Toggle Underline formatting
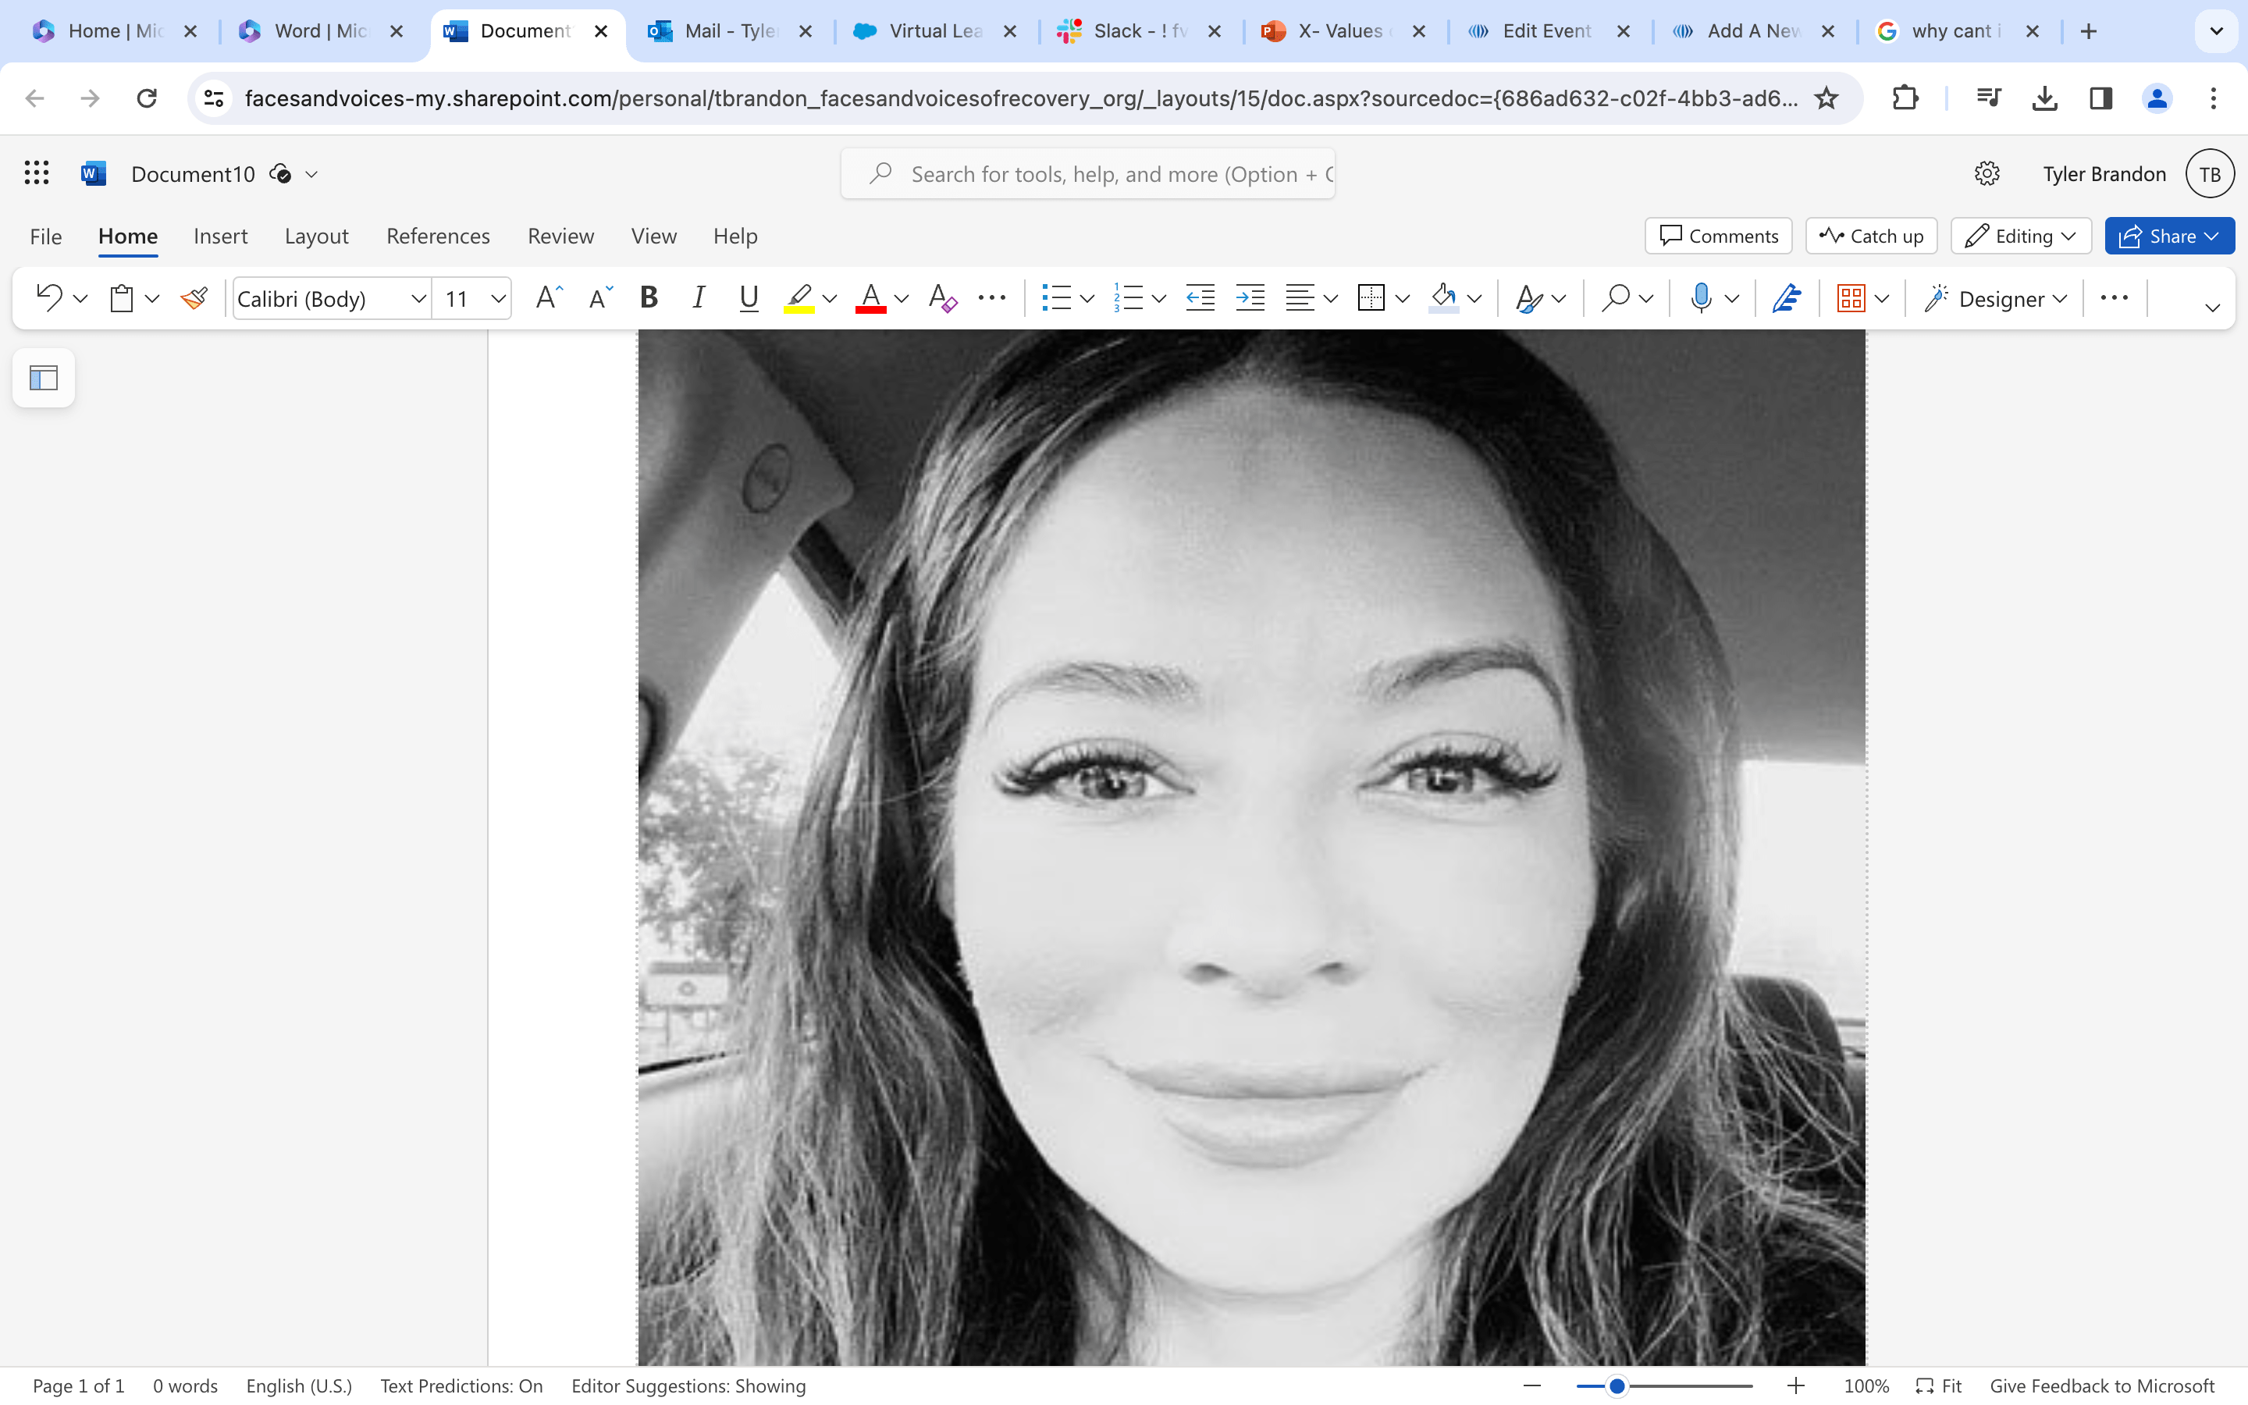 748,298
